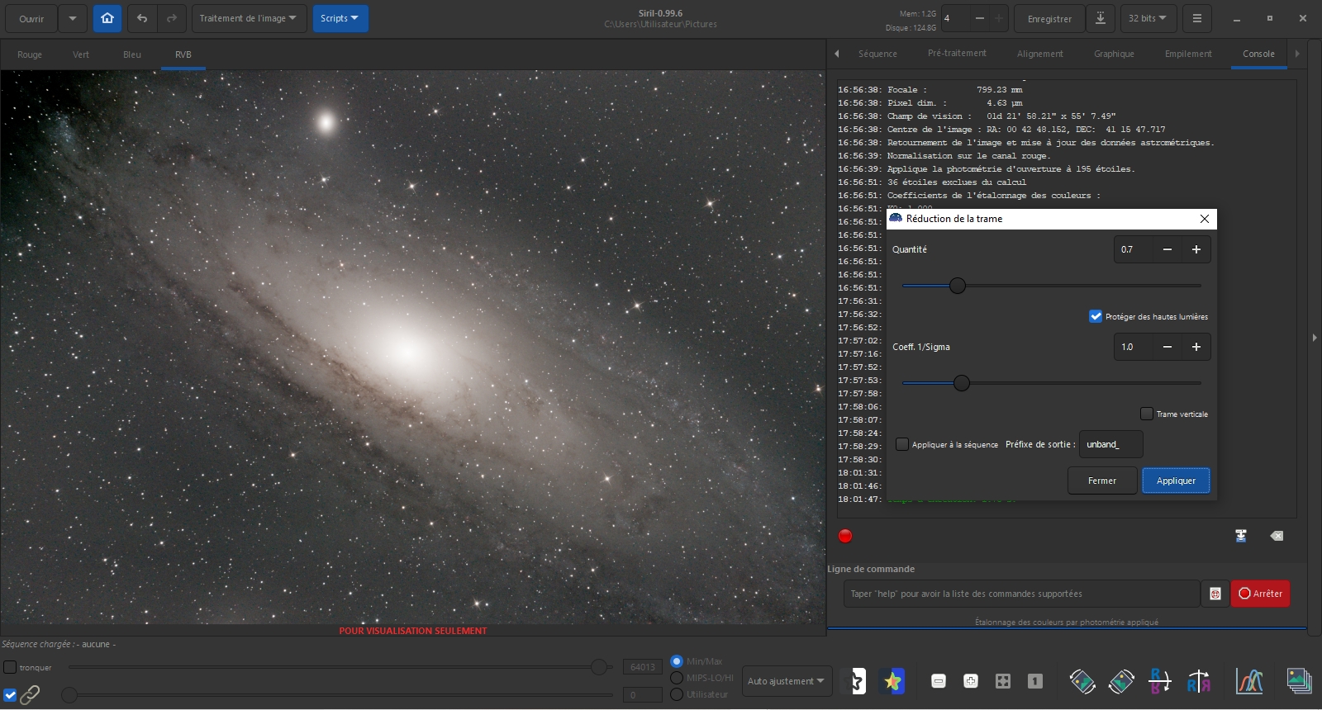Click the zoom-to-fit icon

pyautogui.click(x=1002, y=681)
